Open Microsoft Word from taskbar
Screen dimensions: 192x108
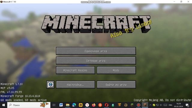click(x=61, y=105)
